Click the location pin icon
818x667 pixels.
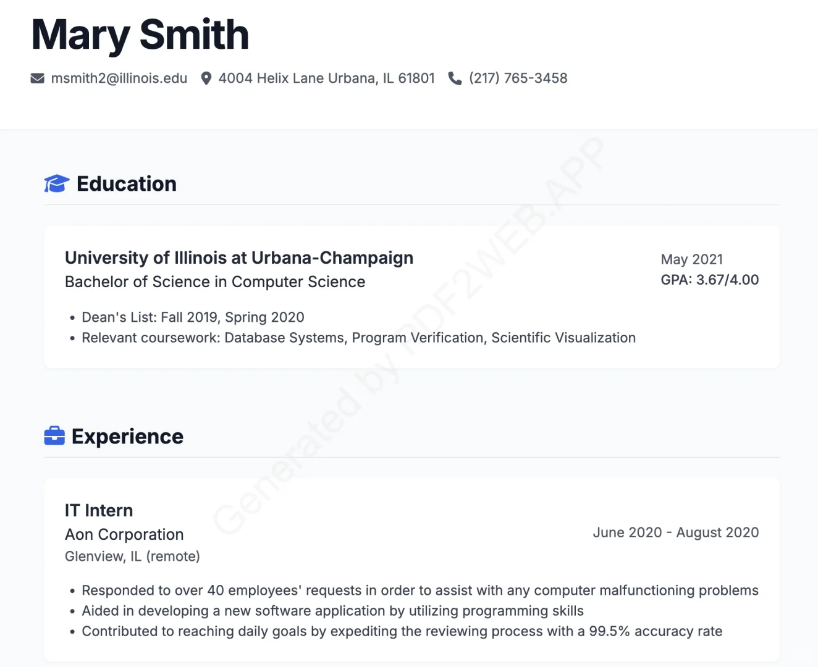click(x=206, y=78)
